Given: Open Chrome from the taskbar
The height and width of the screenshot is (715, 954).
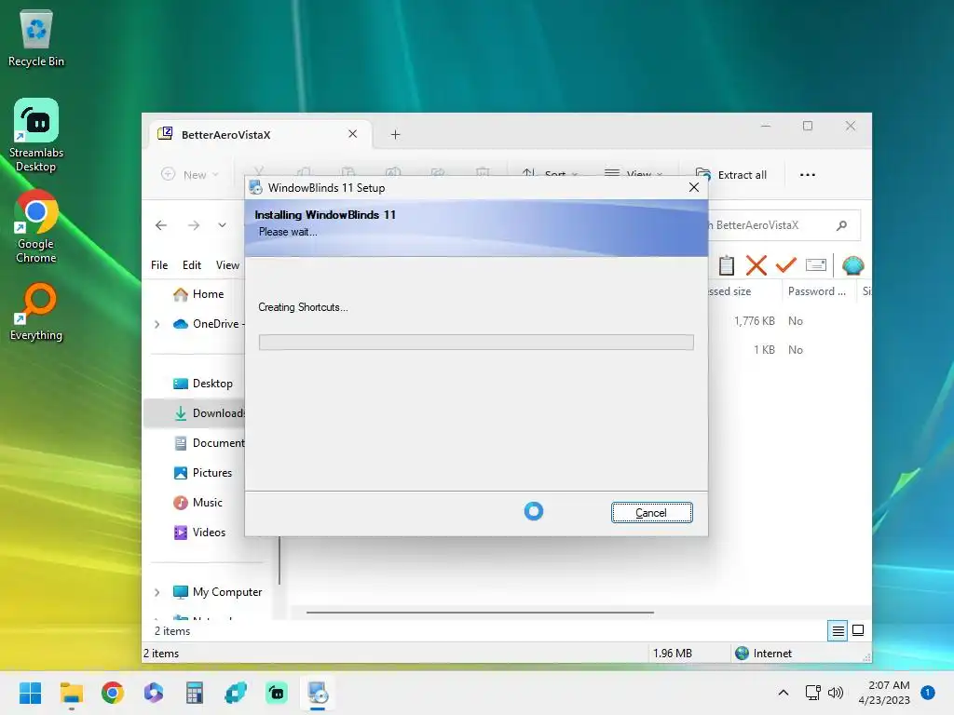Looking at the screenshot, I should click(x=113, y=693).
